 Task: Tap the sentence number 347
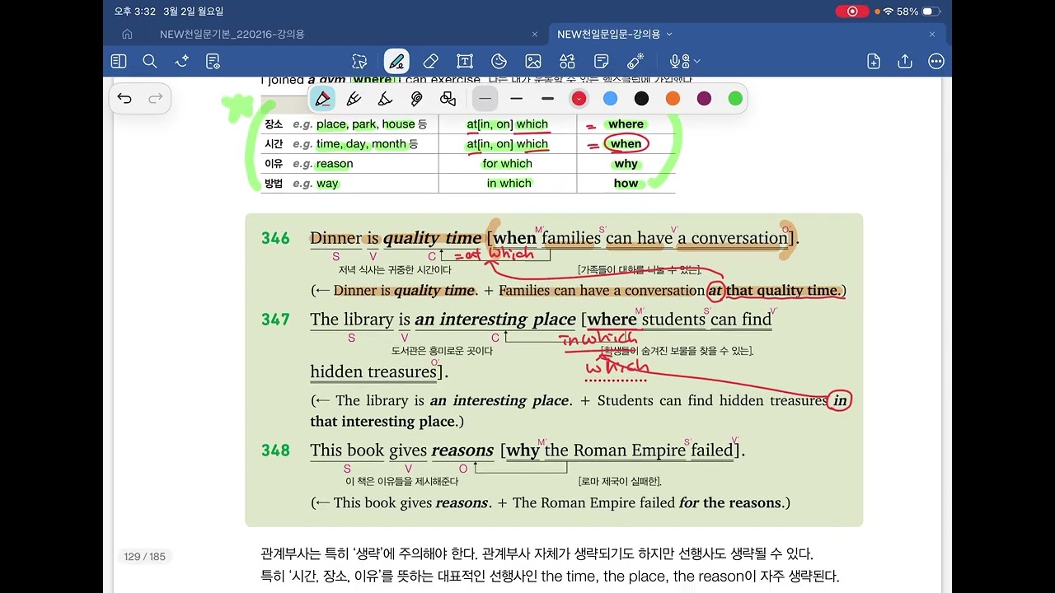(275, 320)
